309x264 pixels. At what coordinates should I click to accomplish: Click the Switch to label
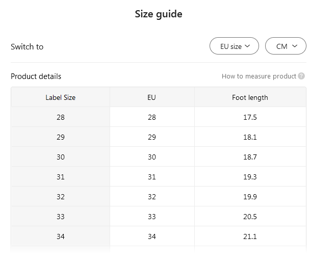click(27, 47)
